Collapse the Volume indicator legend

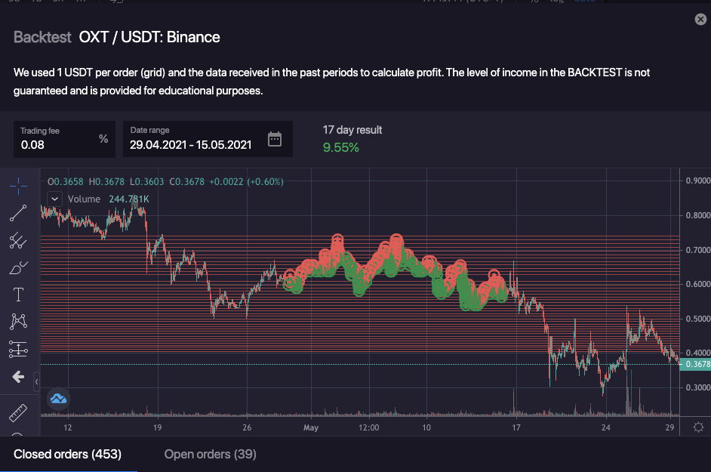(x=55, y=199)
